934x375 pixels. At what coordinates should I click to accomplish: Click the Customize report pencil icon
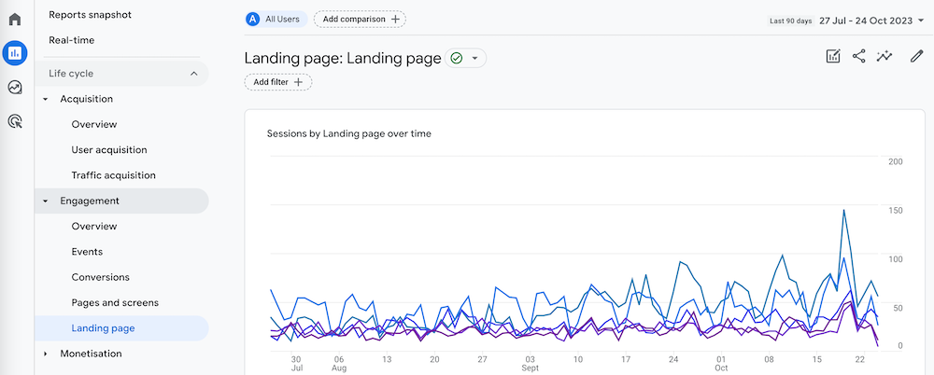(916, 57)
